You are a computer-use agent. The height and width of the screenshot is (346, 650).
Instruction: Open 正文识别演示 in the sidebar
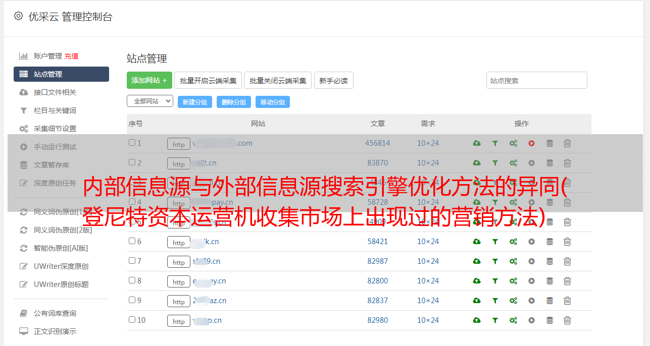coord(55,331)
